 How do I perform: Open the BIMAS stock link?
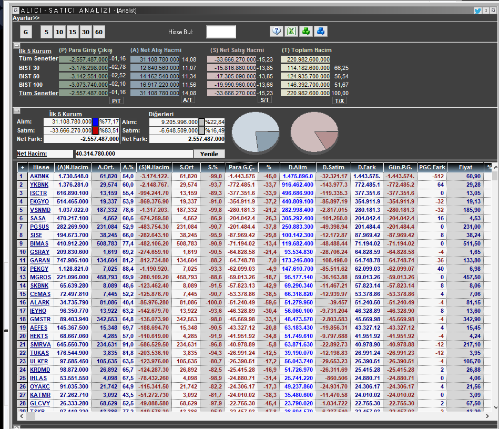39,243
